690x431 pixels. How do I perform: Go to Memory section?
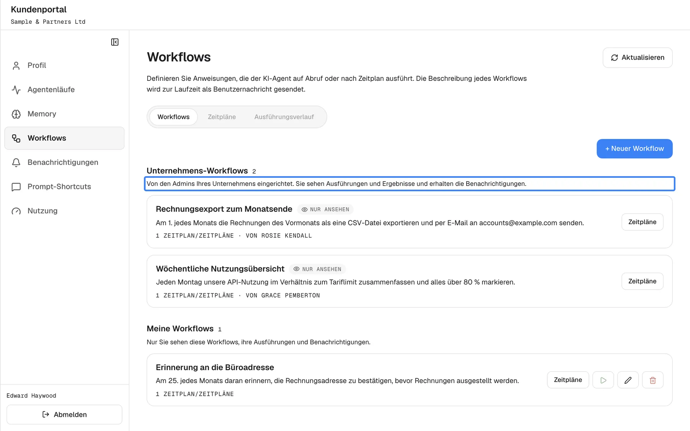pyautogui.click(x=64, y=114)
